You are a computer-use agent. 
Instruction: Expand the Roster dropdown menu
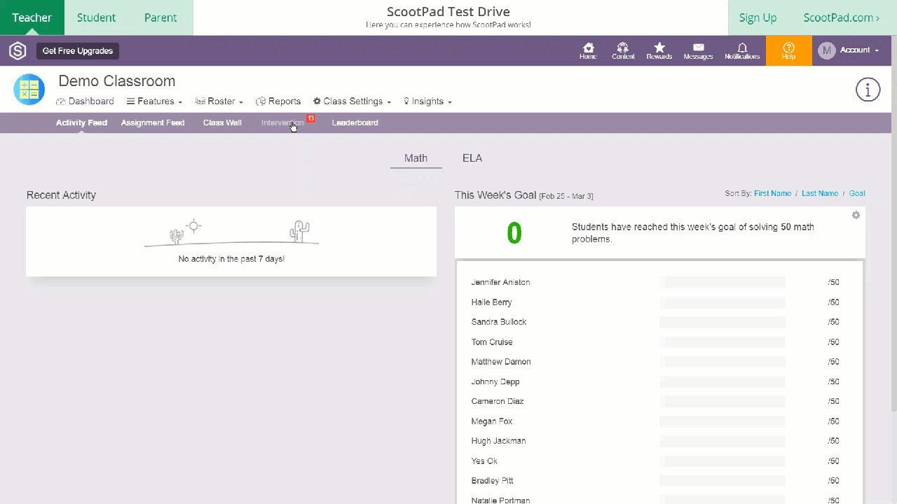(x=219, y=101)
